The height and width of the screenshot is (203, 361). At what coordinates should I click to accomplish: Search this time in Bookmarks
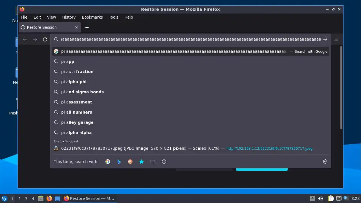coord(142,162)
